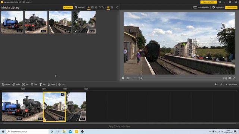Open the 16:9 Landscape aspect ratio selector
The height and width of the screenshot is (134, 239).
point(201,7)
